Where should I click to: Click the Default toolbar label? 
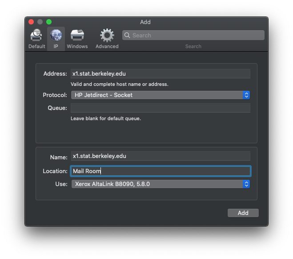[x=36, y=46]
